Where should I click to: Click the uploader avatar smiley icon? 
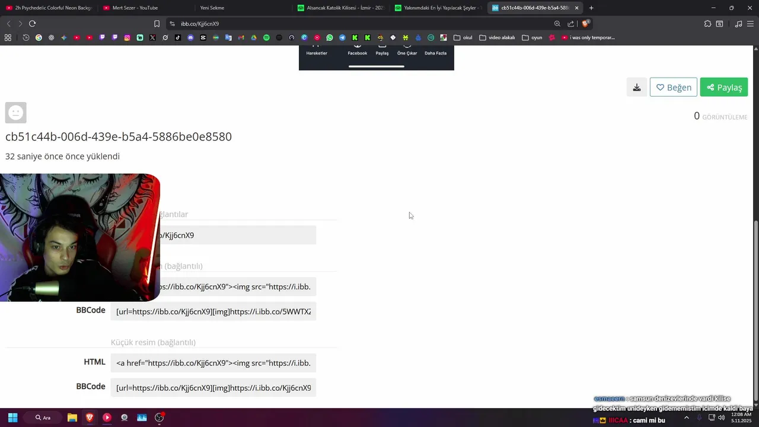16,113
